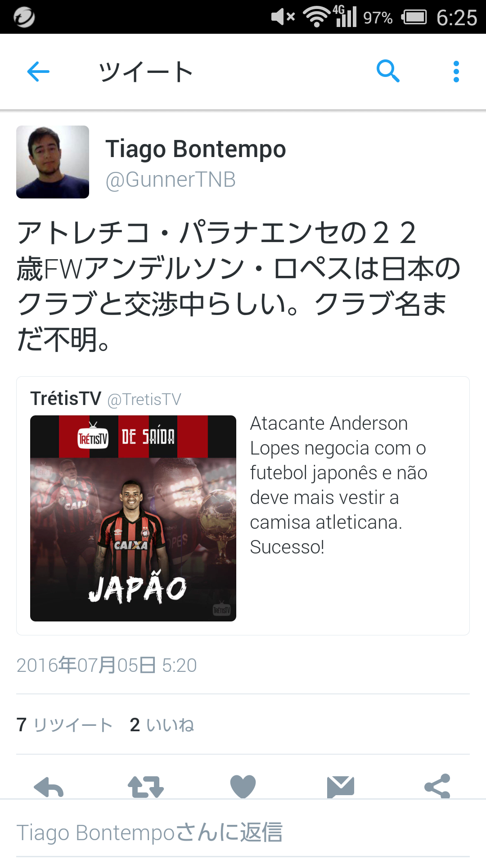View the 2 likes list
486x864 pixels.
click(x=162, y=725)
